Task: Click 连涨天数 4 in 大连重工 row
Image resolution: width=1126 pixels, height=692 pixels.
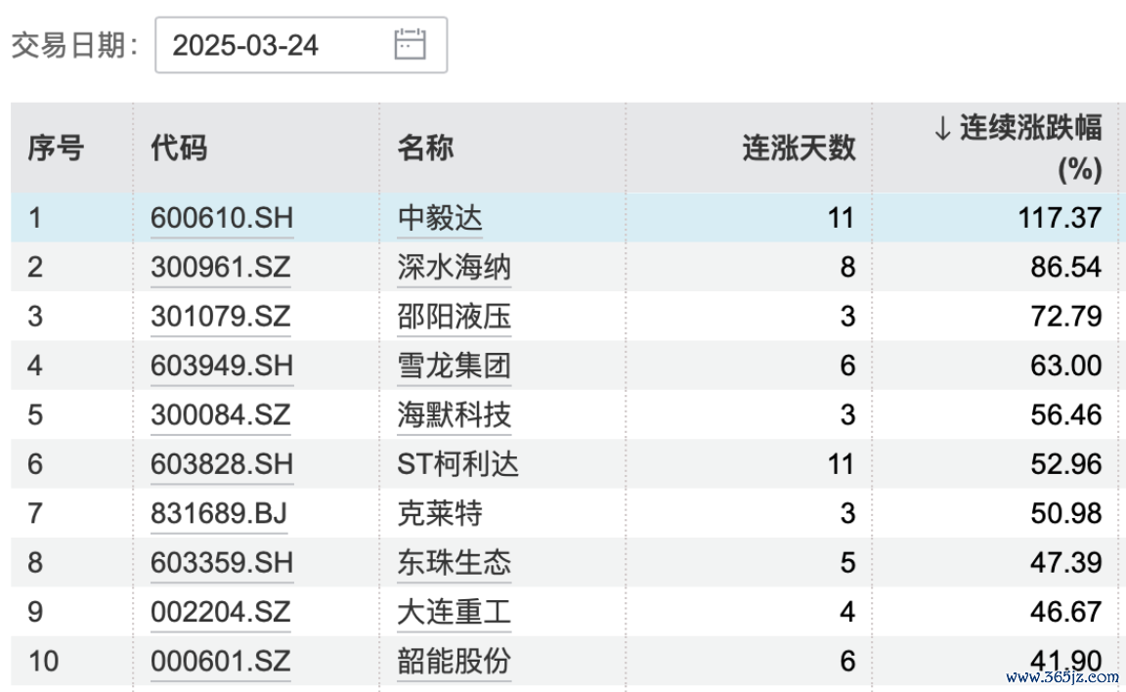Action: click(848, 612)
